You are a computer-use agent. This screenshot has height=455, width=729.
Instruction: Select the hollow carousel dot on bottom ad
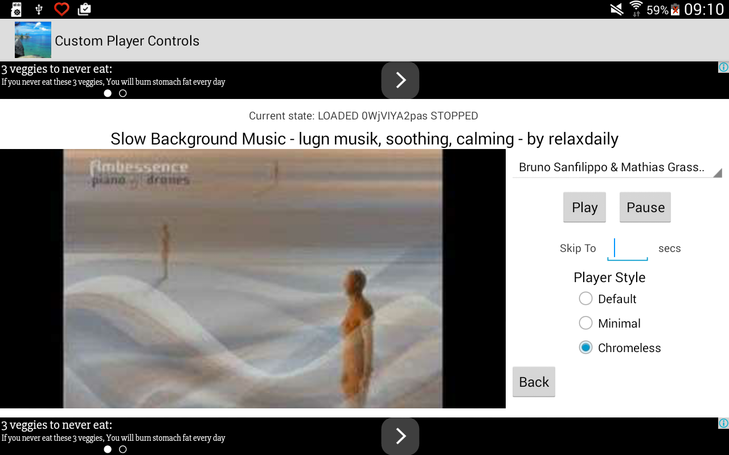[122, 449]
